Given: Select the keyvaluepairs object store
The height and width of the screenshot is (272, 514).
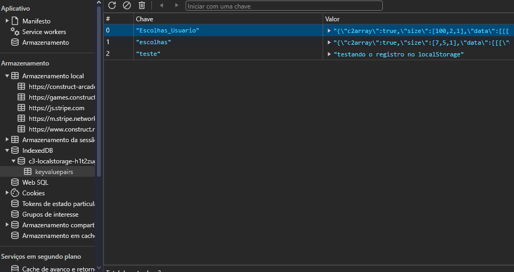Looking at the screenshot, I should [x=54, y=171].
